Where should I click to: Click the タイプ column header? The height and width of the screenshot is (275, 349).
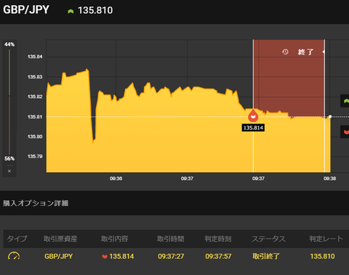tap(17, 239)
